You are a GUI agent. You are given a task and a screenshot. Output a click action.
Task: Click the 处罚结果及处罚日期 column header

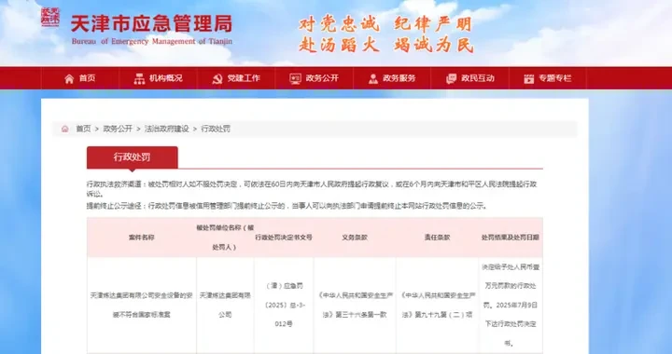511,238
